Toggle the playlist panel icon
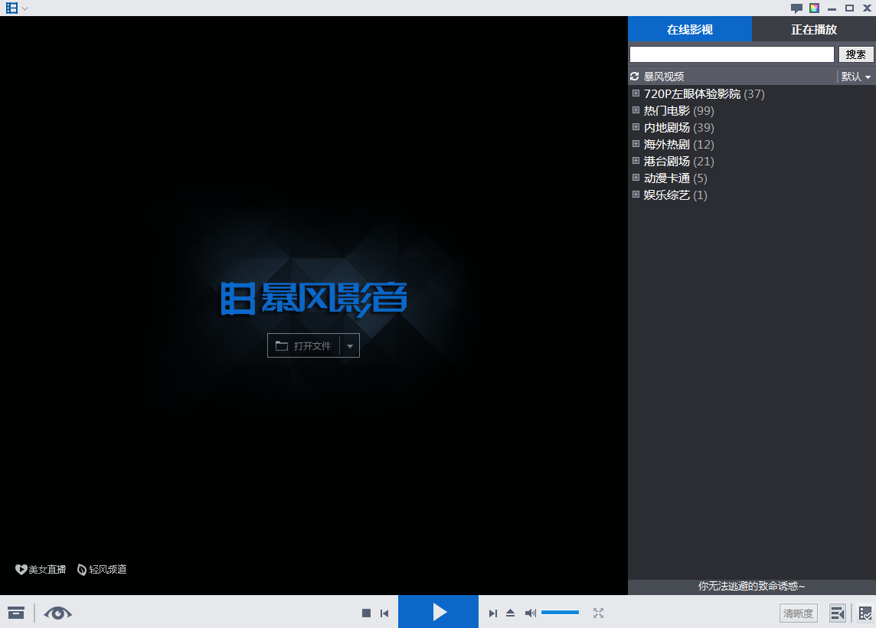876x628 pixels. 838,613
